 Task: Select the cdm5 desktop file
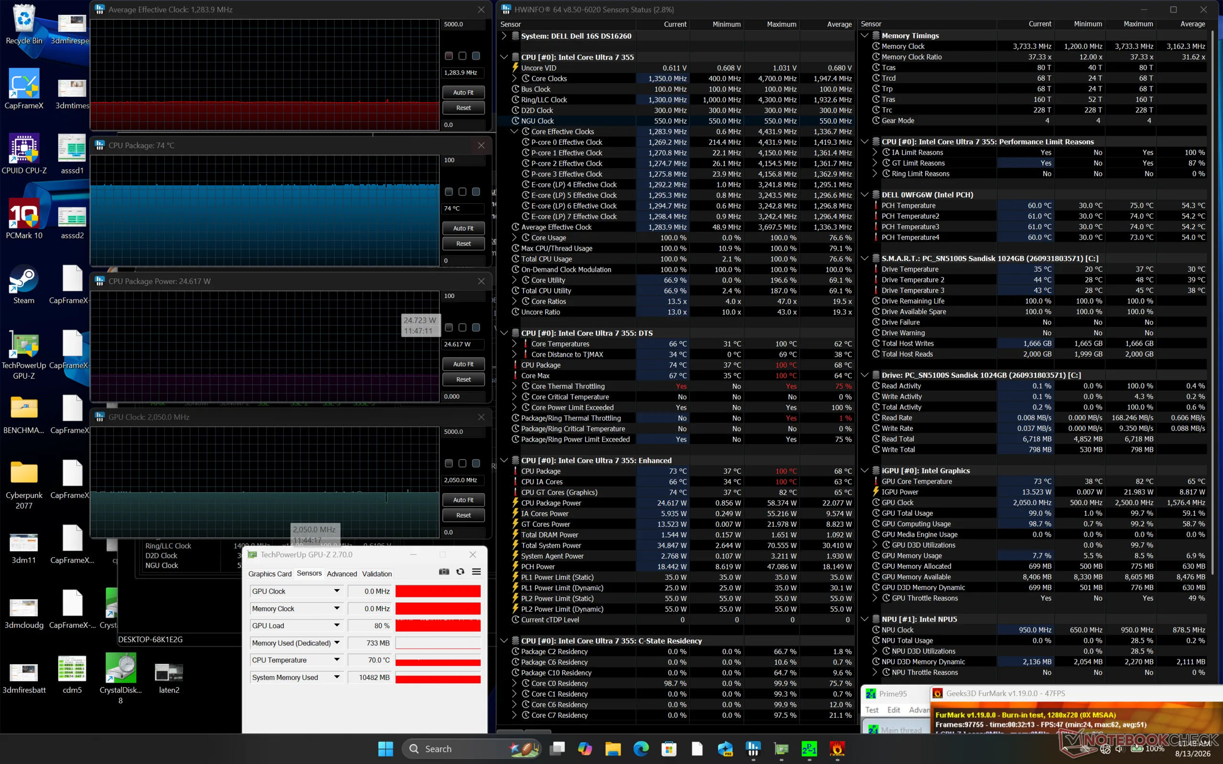72,674
